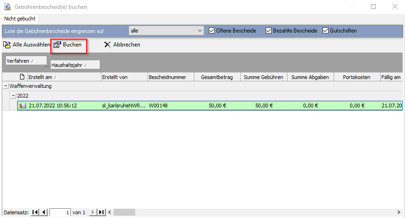Screen dimensions: 405x218
Task: Click the Buchen toolbar icon
Action: (x=57, y=45)
